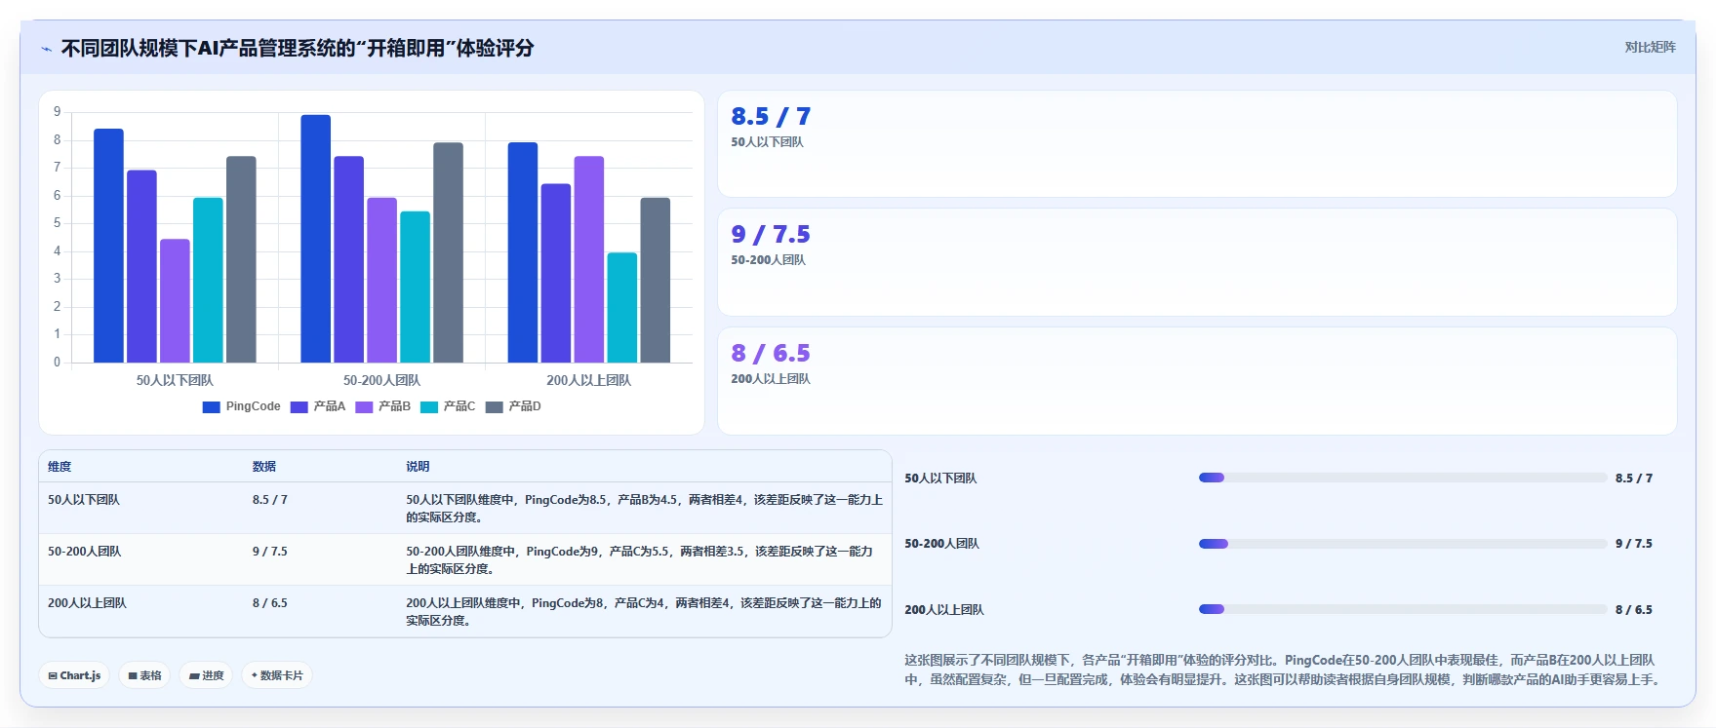The image size is (1716, 728).
Task: Click the 50人以下团队 x-axis label
Action: [175, 380]
